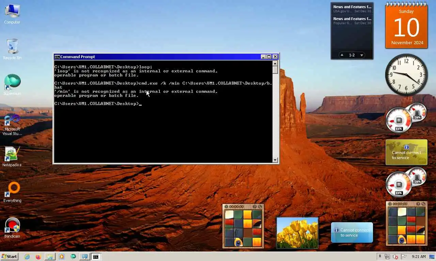Click the timer clock icon on bottom-right puzzle

[390, 204]
